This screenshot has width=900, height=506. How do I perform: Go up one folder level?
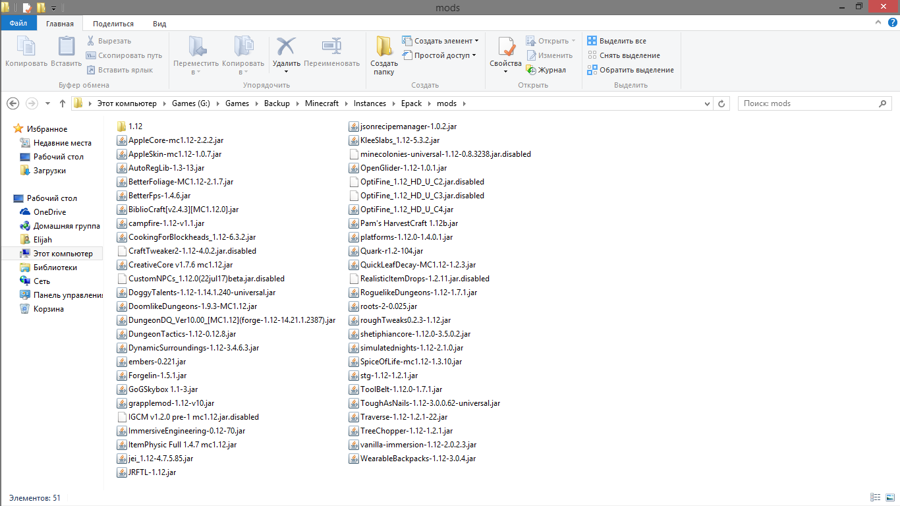point(63,103)
